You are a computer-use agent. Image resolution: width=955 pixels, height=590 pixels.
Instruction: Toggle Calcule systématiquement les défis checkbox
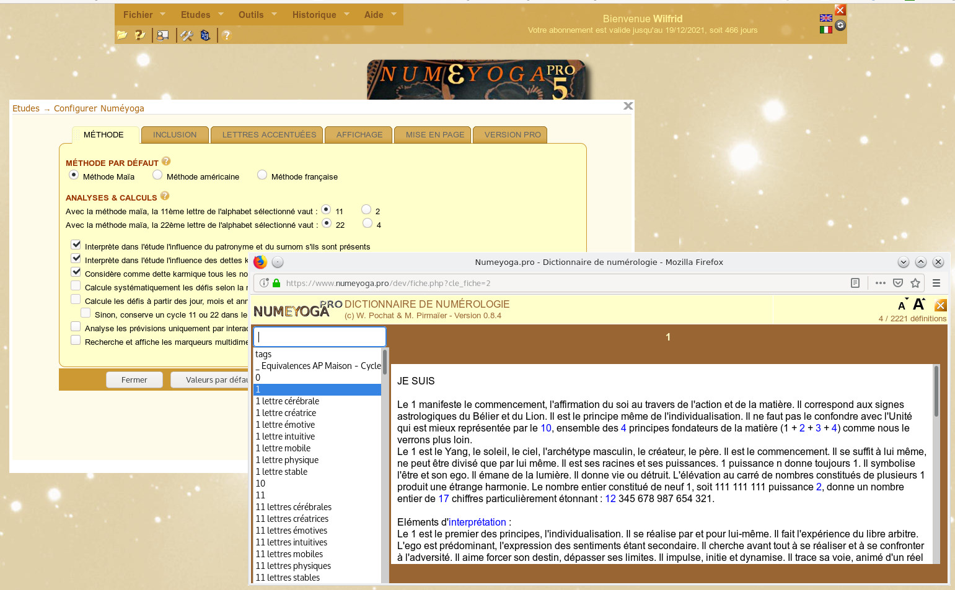76,286
